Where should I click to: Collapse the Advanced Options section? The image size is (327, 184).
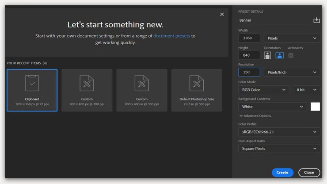pyautogui.click(x=255, y=116)
